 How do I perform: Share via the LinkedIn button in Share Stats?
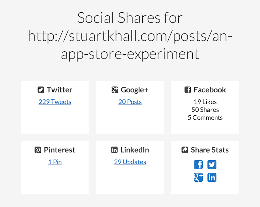212,177
